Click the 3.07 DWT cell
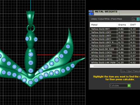 click(134, 56)
